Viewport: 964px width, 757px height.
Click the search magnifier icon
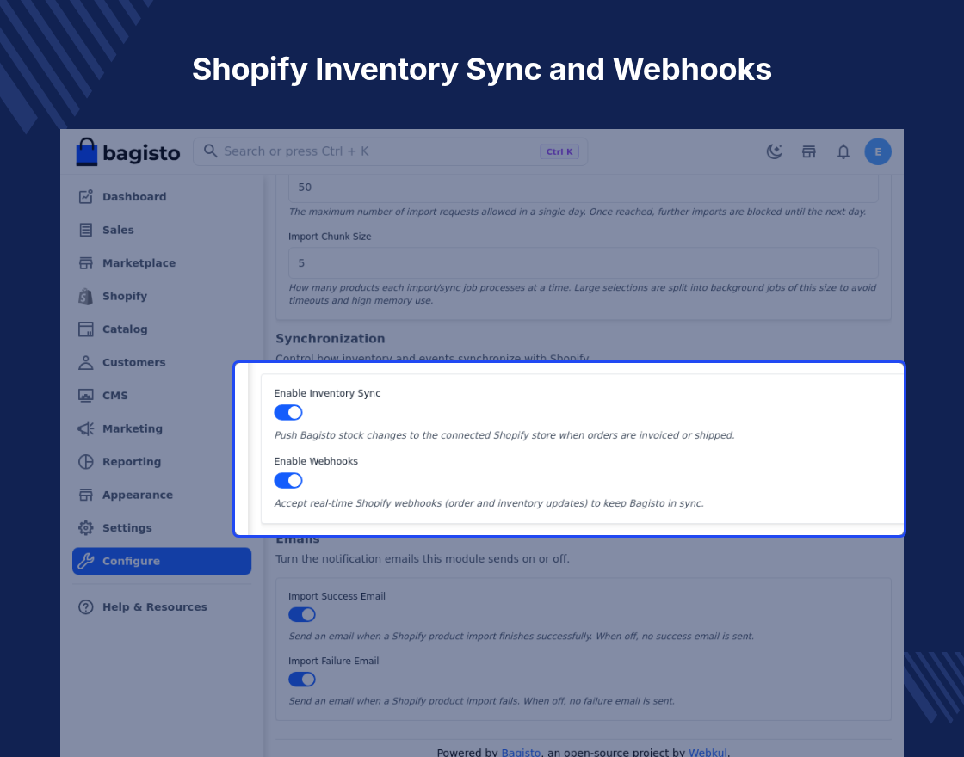point(210,151)
